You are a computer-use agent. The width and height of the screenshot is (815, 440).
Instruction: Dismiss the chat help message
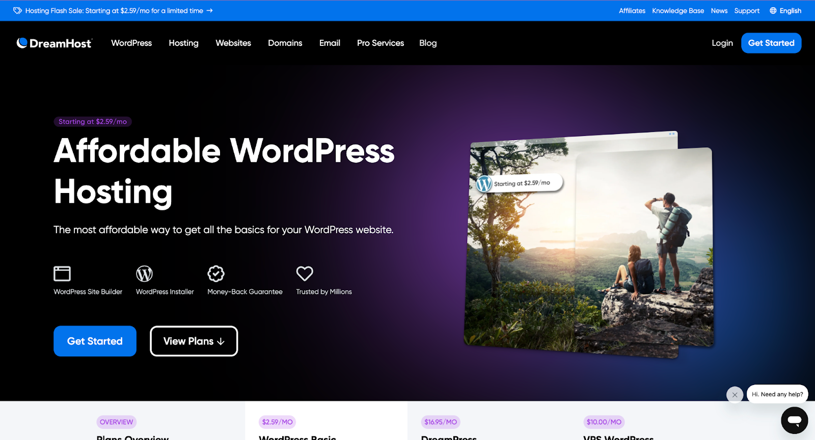735,395
